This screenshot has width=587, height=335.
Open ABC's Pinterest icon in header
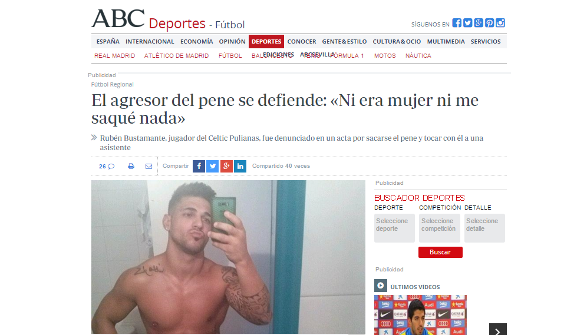coord(489,23)
